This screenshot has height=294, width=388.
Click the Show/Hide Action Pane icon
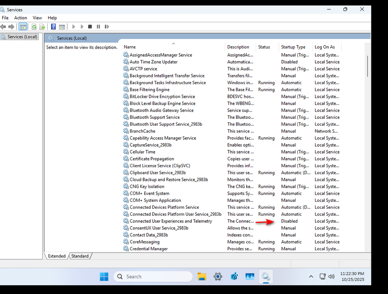tap(62, 27)
